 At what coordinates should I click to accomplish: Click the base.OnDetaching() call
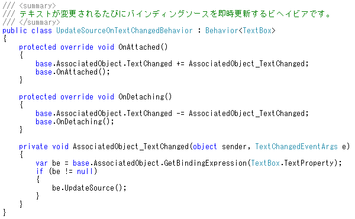(x=75, y=122)
